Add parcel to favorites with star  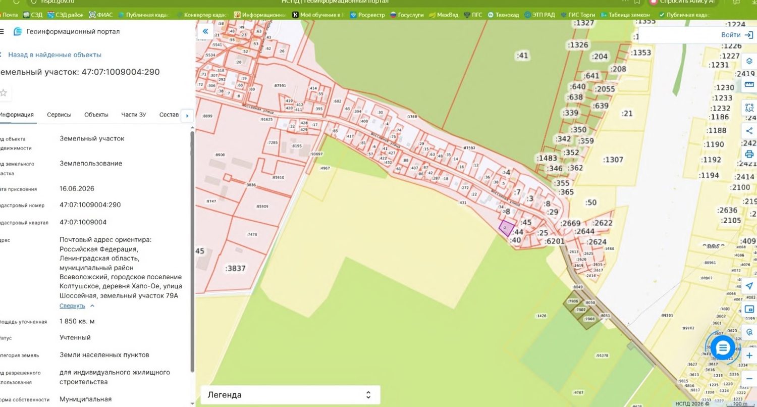(4, 93)
